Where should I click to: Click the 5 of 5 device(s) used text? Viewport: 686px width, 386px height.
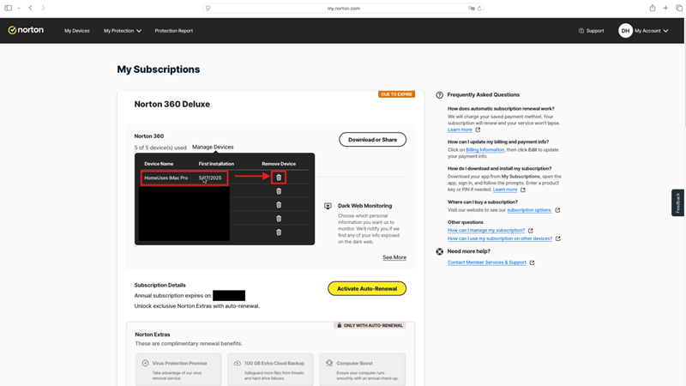point(160,148)
